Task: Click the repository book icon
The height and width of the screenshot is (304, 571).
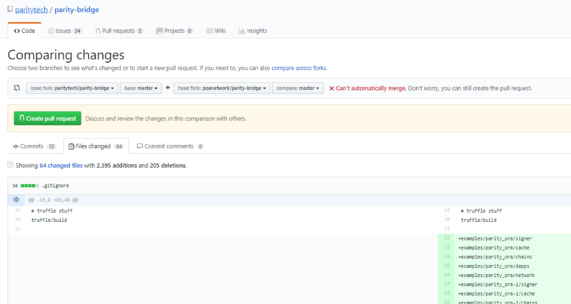Action: [x=10, y=9]
